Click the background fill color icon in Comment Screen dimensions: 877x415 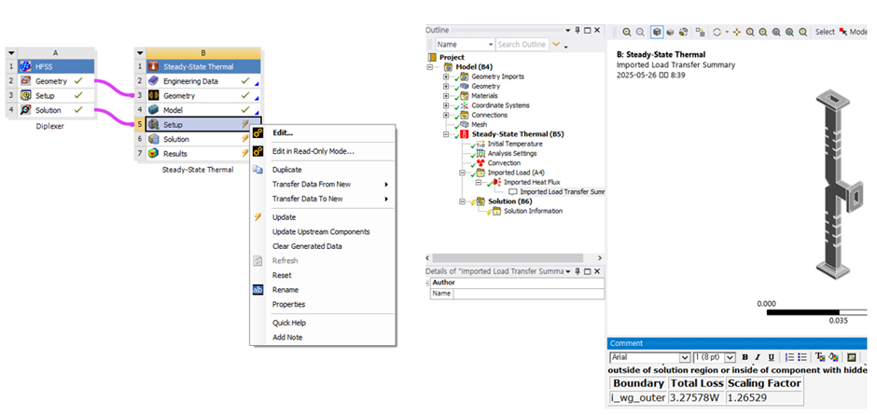(x=833, y=357)
